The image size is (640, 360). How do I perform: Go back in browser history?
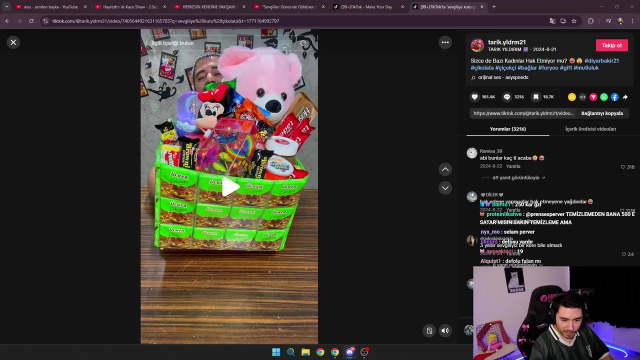pyautogui.click(x=7, y=21)
